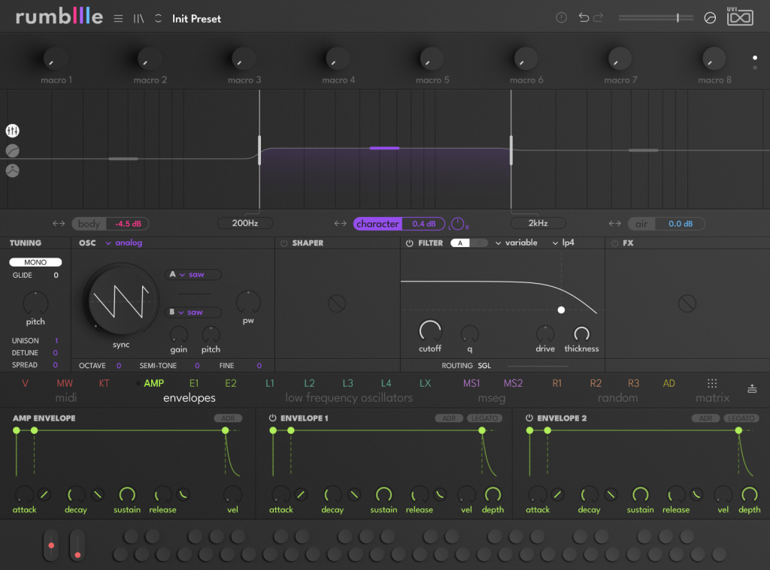770x570 pixels.
Task: Toggle the FX power button
Action: 614,243
